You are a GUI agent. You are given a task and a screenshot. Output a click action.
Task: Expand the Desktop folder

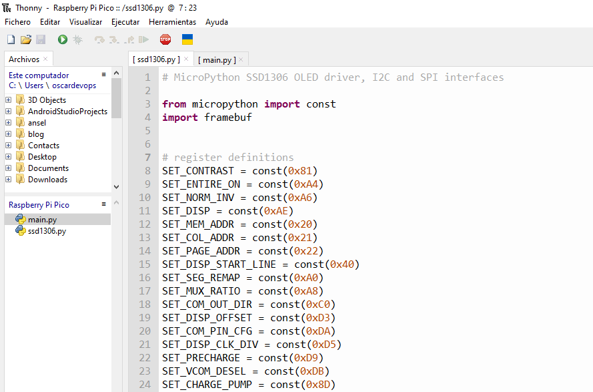(8, 157)
